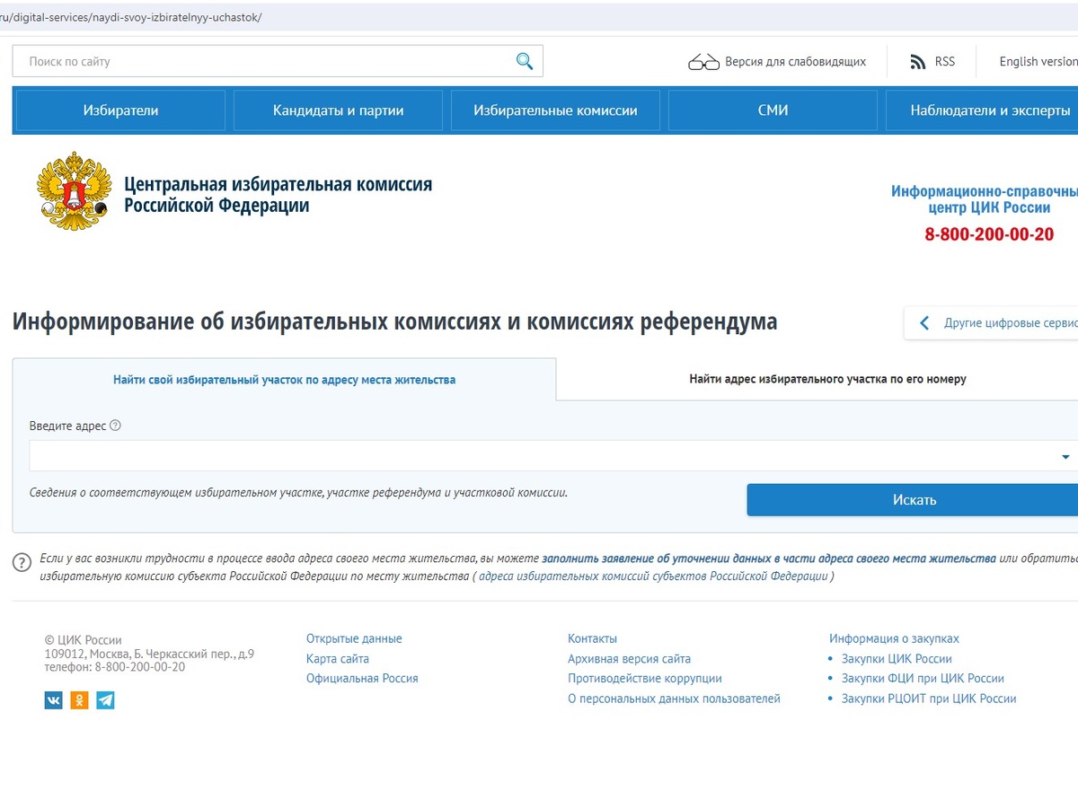The width and height of the screenshot is (1078, 809).
Task: Click the © ЦИК России footer text
Action: click(83, 640)
